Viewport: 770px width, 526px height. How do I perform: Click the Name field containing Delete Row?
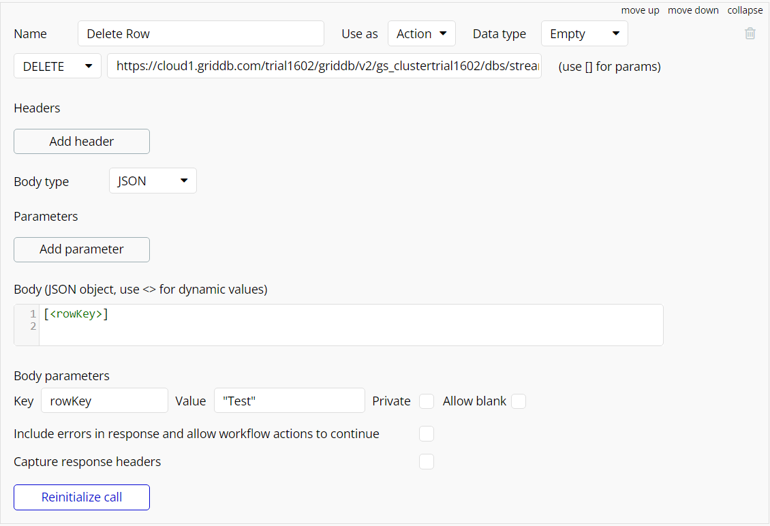200,33
